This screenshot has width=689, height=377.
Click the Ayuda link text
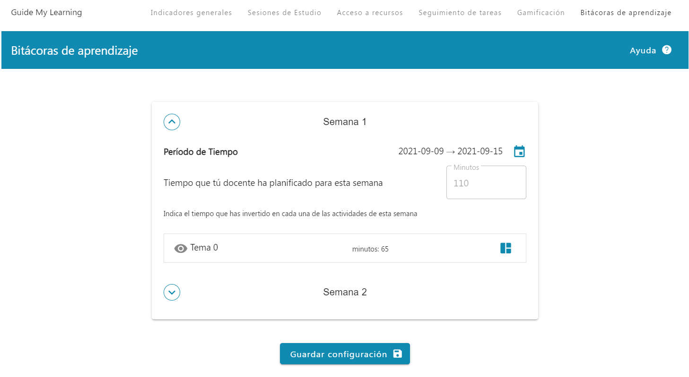point(643,50)
